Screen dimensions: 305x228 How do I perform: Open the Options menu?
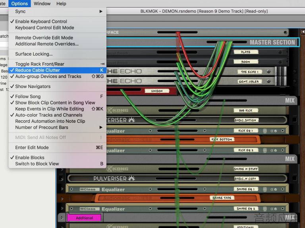(x=19, y=4)
